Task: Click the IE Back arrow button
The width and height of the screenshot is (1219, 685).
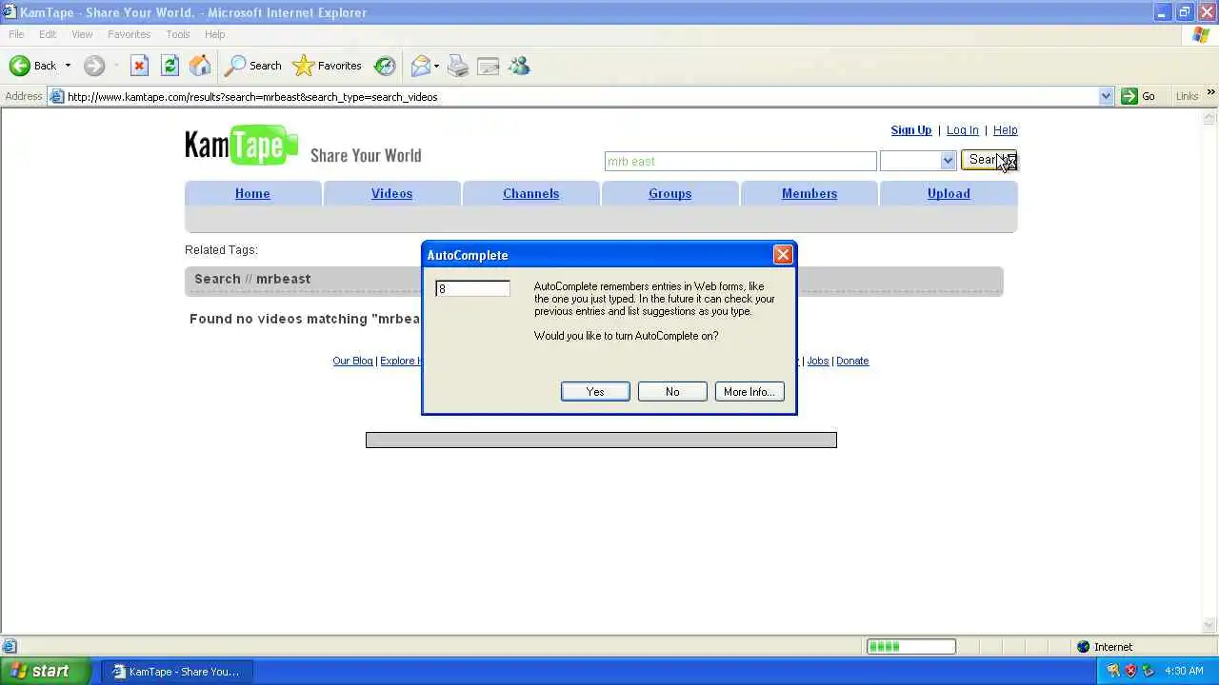Action: (x=32, y=66)
